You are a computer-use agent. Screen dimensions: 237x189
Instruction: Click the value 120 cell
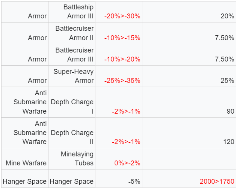point(212,133)
